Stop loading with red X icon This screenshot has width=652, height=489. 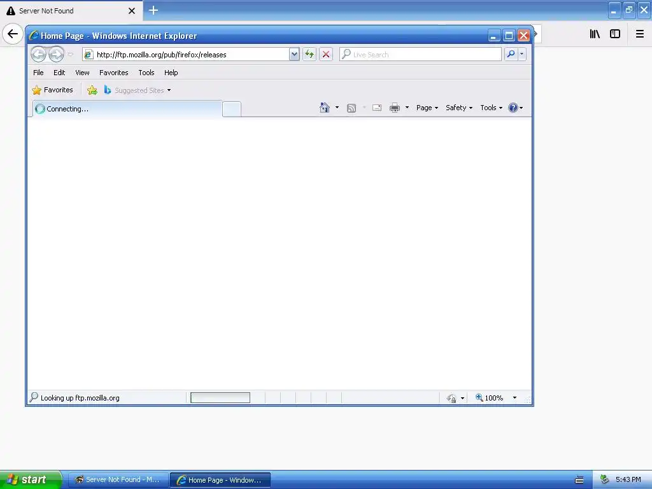coord(326,54)
